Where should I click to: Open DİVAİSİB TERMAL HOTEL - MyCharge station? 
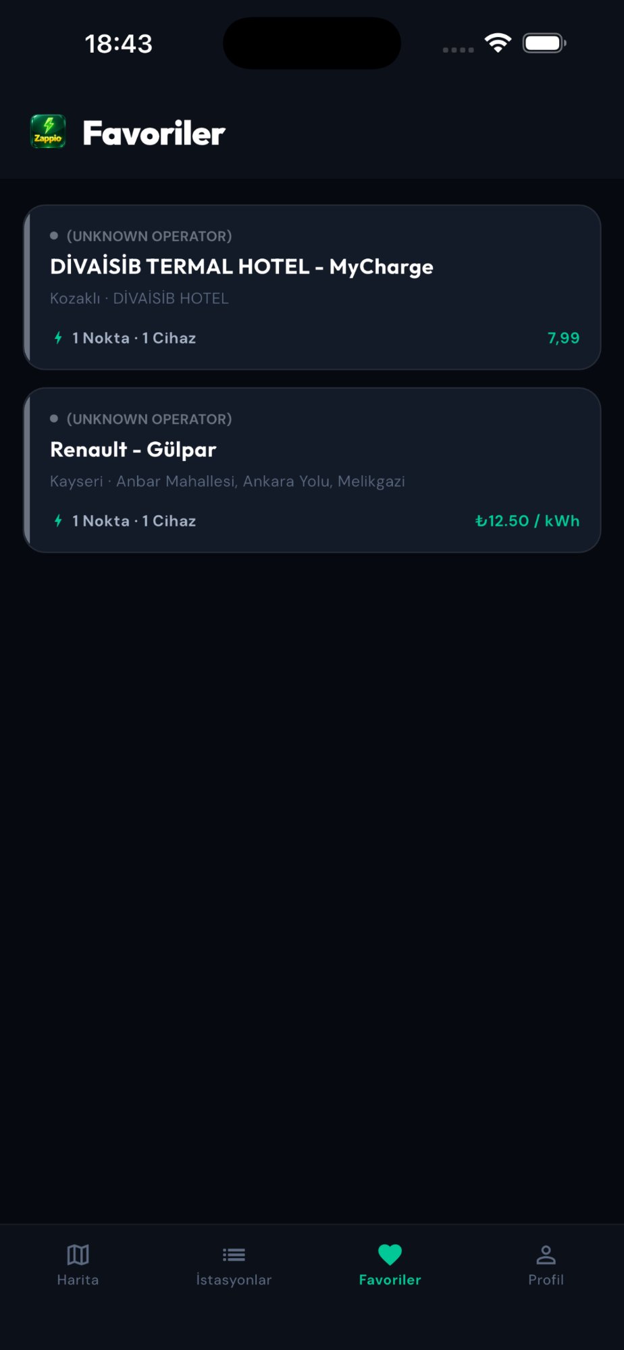click(242, 267)
